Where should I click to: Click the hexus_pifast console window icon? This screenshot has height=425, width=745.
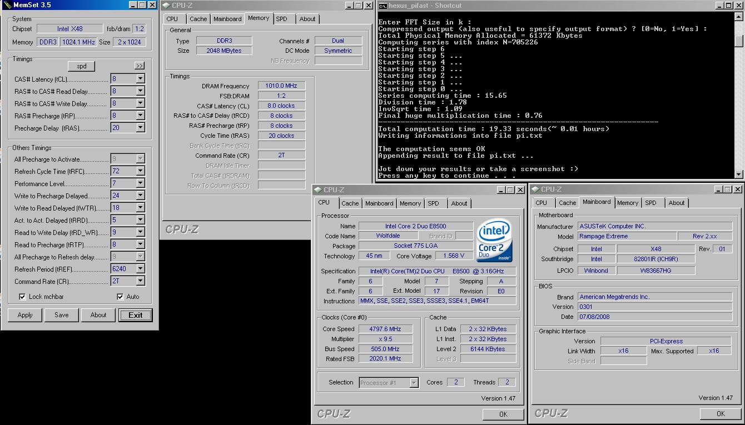click(383, 6)
